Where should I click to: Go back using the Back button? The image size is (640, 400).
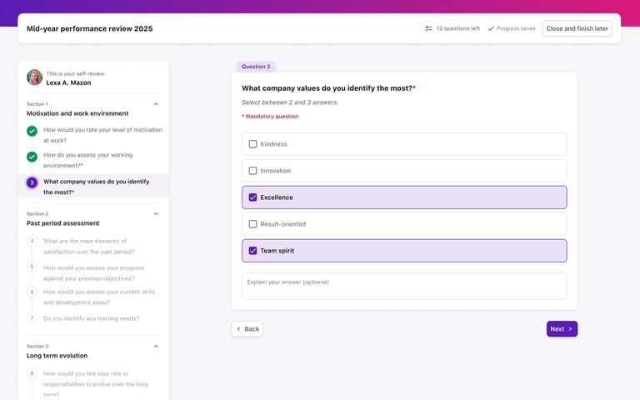coord(247,329)
